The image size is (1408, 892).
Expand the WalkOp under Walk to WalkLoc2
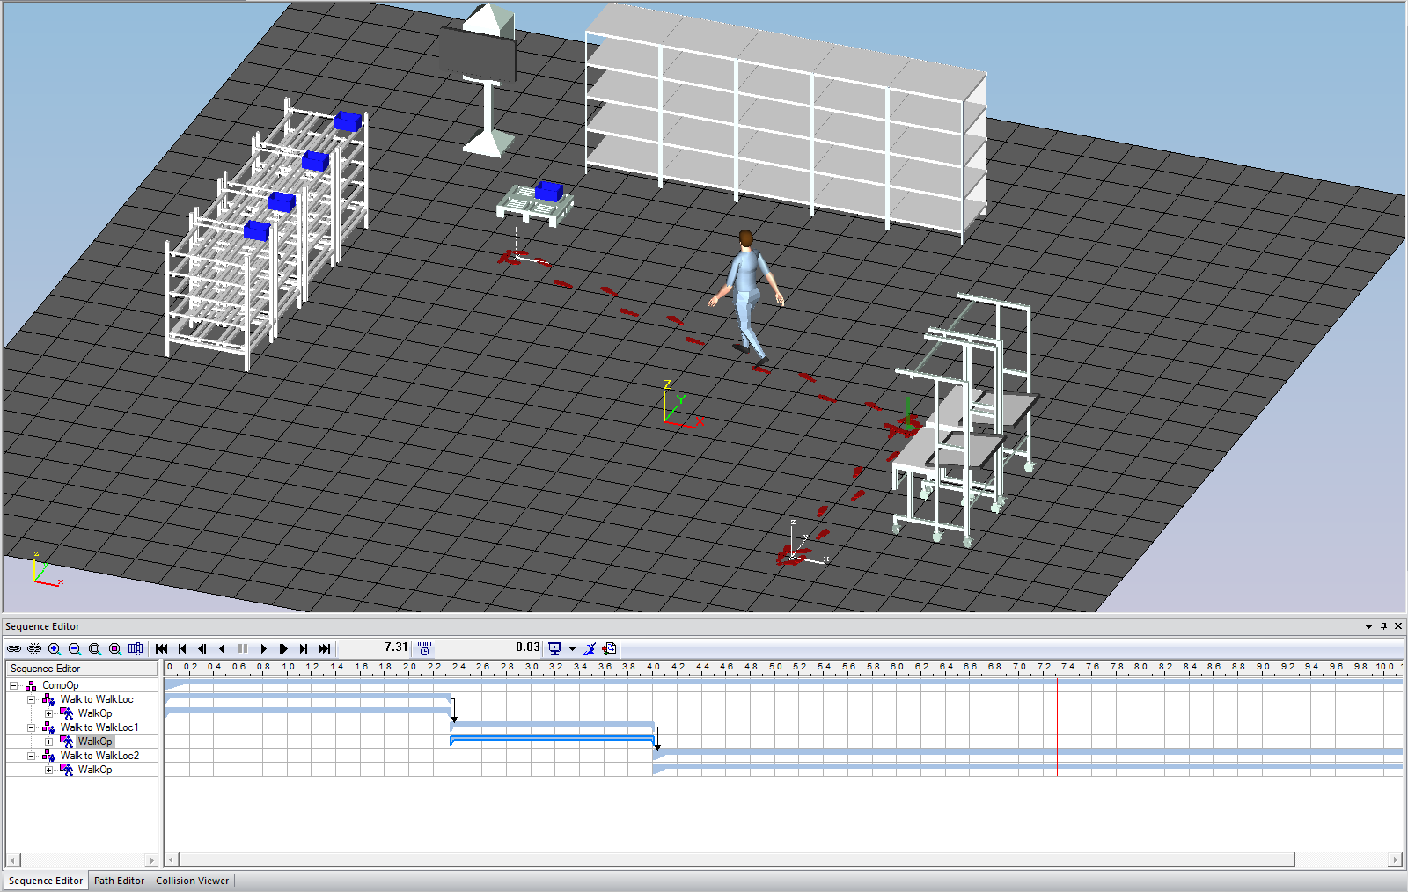click(49, 770)
